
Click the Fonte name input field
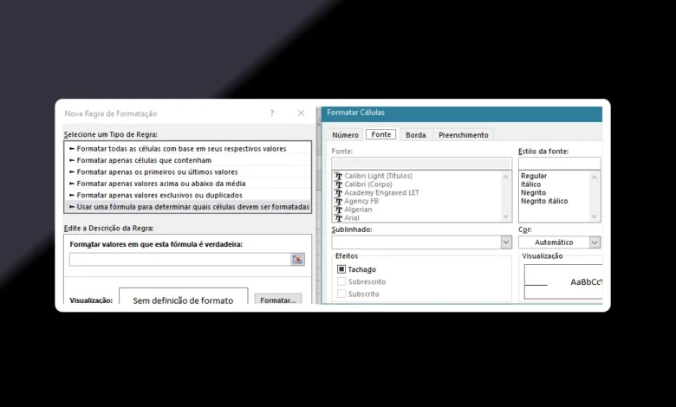click(x=422, y=163)
